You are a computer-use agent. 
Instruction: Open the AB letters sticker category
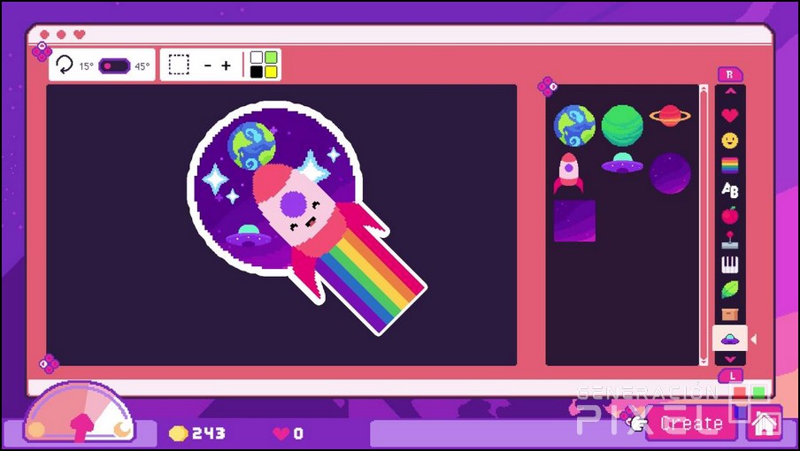[x=729, y=189]
